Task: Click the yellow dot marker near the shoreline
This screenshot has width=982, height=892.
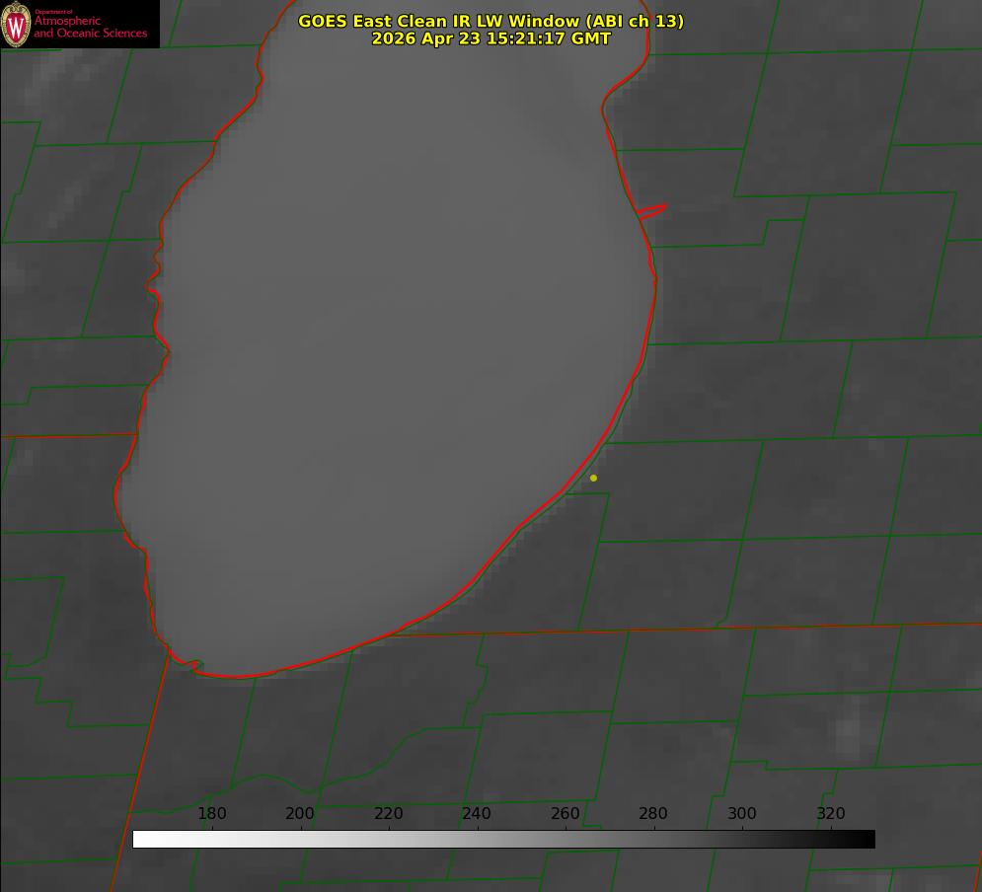Action: (x=593, y=478)
